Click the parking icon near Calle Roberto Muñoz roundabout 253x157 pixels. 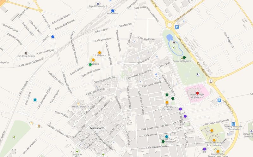point(177,27)
